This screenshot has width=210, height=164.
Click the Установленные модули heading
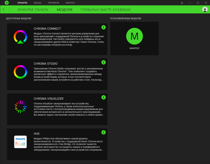tap(125, 18)
